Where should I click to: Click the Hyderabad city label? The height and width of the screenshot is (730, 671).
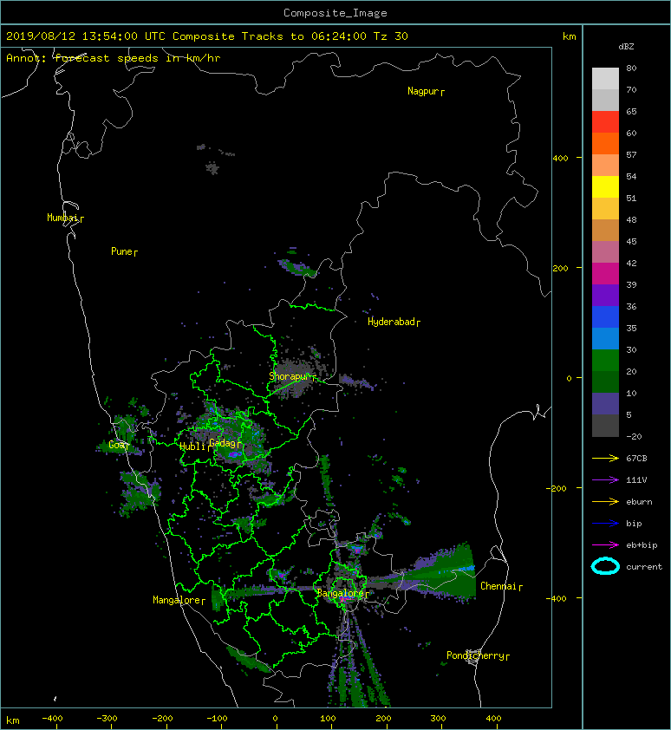pos(391,322)
